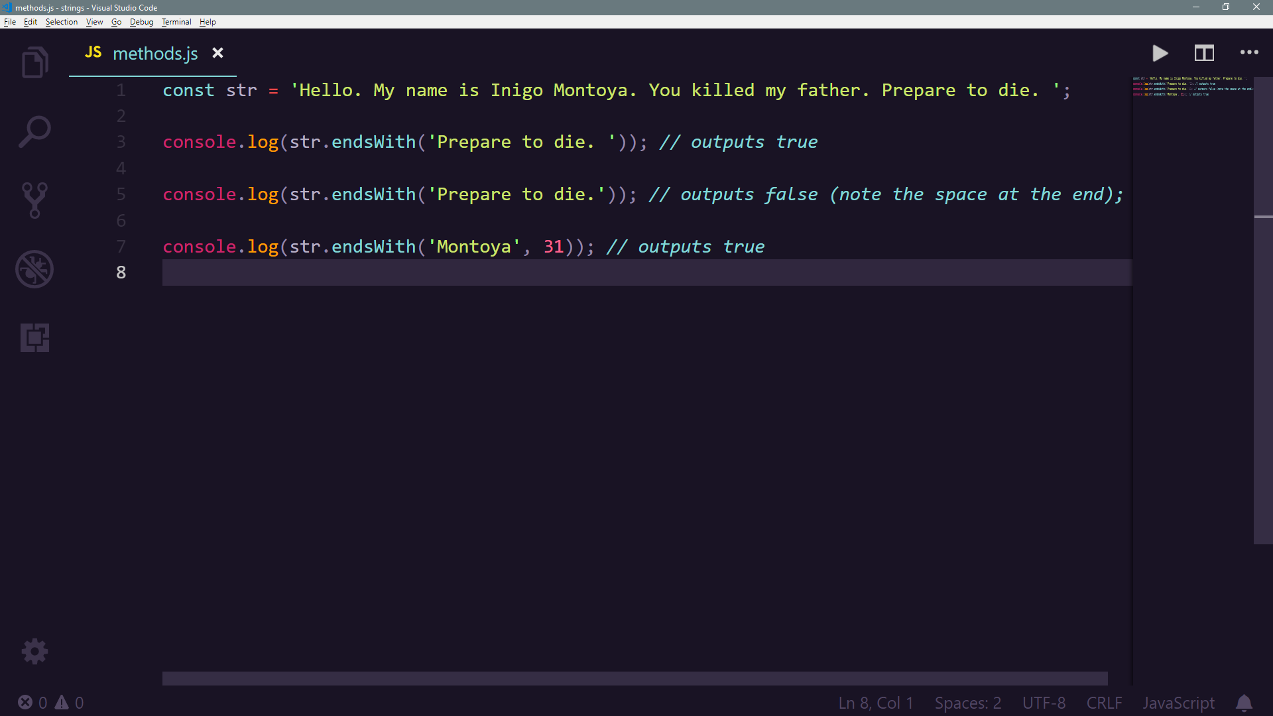The image size is (1273, 716).
Task: Show notifications via the bell icon
Action: click(1244, 703)
